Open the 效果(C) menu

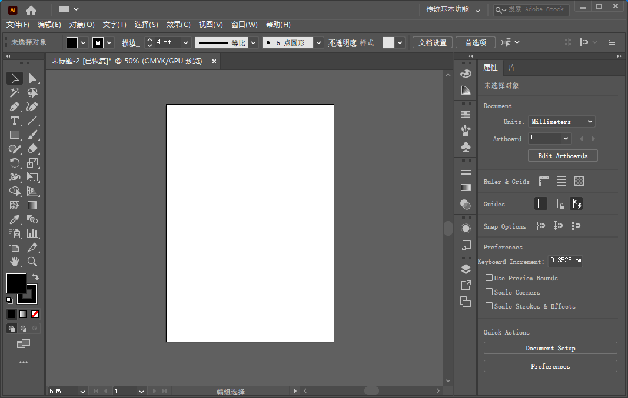point(178,25)
